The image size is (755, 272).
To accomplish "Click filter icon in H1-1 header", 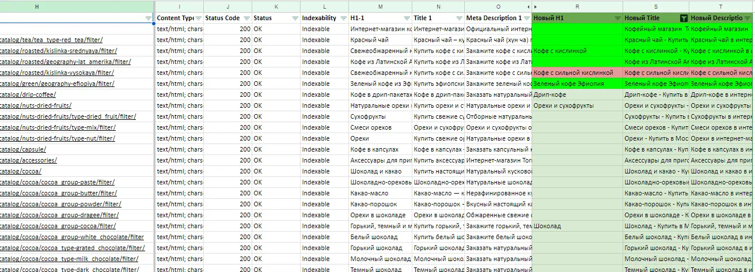I will coord(407,18).
